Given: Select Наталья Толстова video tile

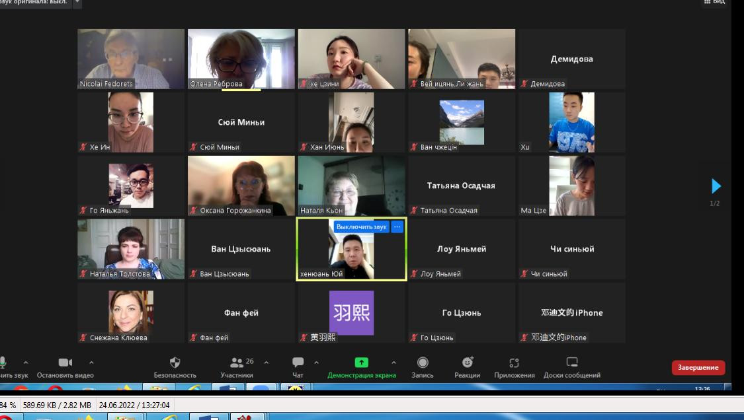Looking at the screenshot, I should click(x=131, y=249).
